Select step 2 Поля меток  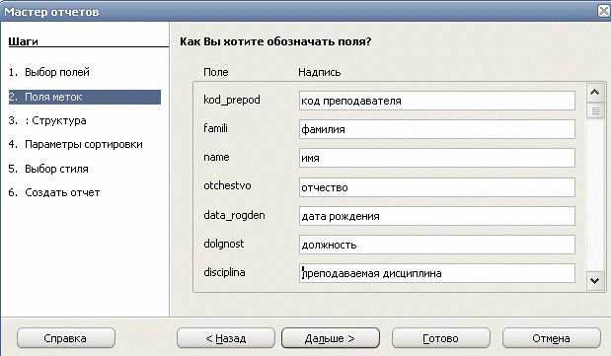(85, 97)
